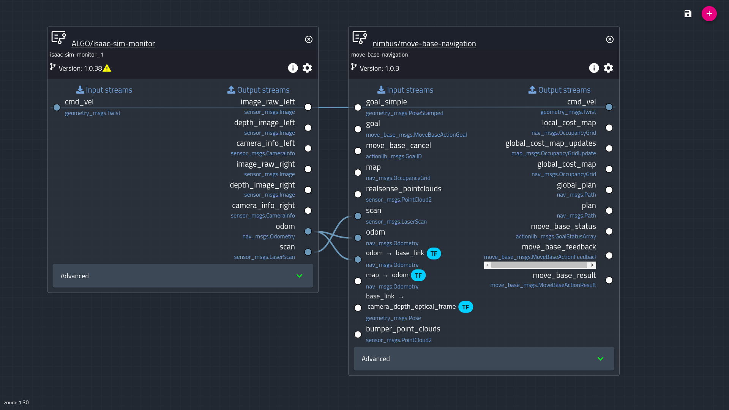729x410 pixels.
Task: Click the ALGO/isaac-sim-monitor module title link
Action: pyautogui.click(x=113, y=44)
